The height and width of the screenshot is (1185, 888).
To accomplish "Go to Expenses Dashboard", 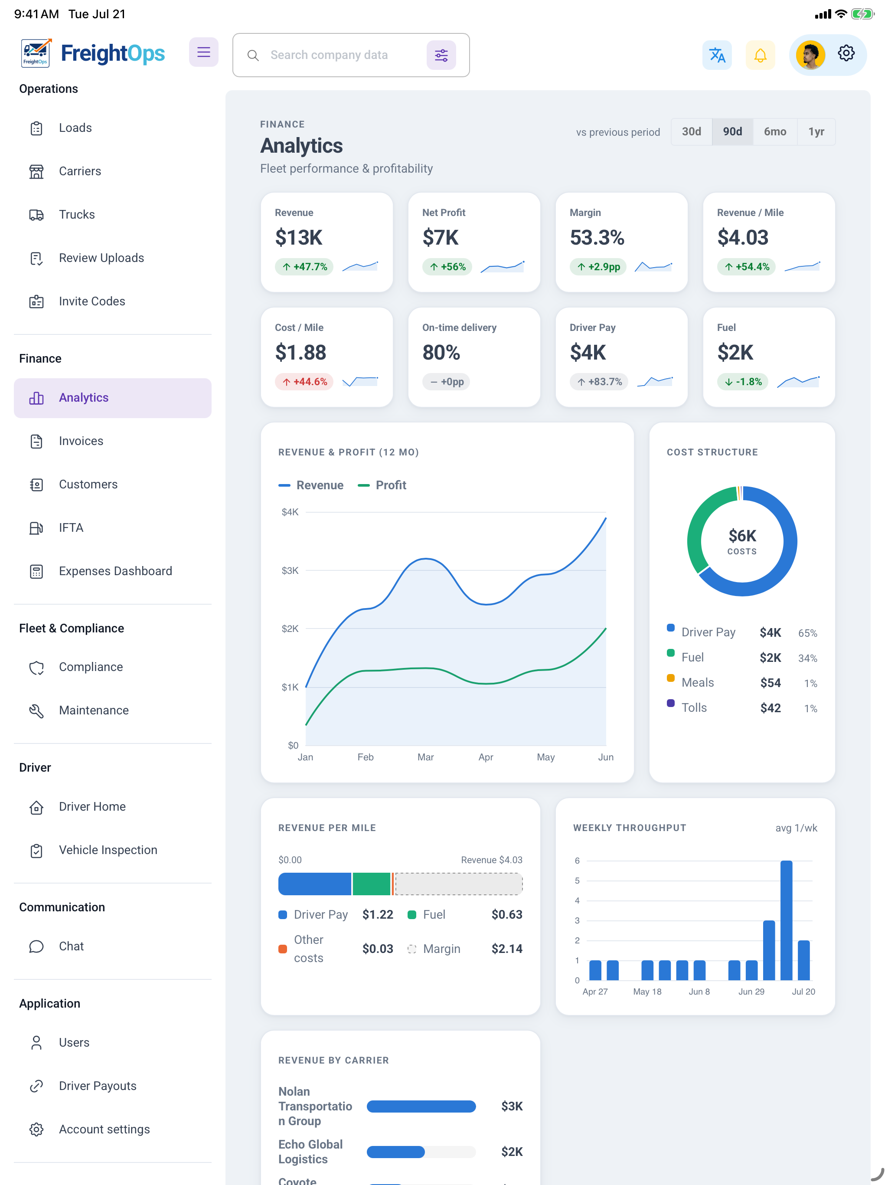I will point(112,572).
